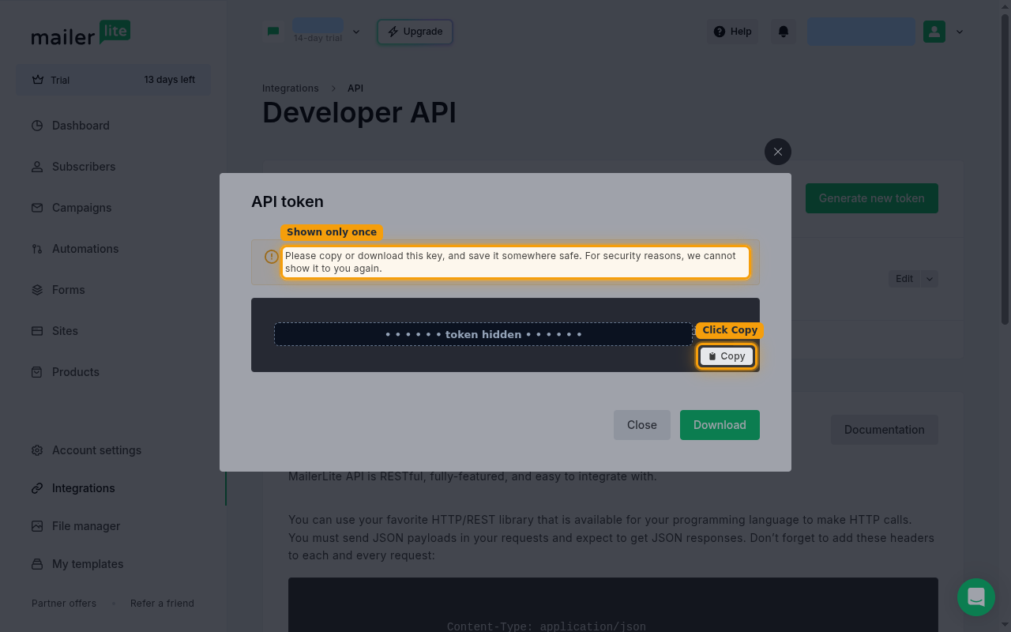Viewport: 1011px width, 632px height.
Task: Navigate to Forms
Action: 68,290
